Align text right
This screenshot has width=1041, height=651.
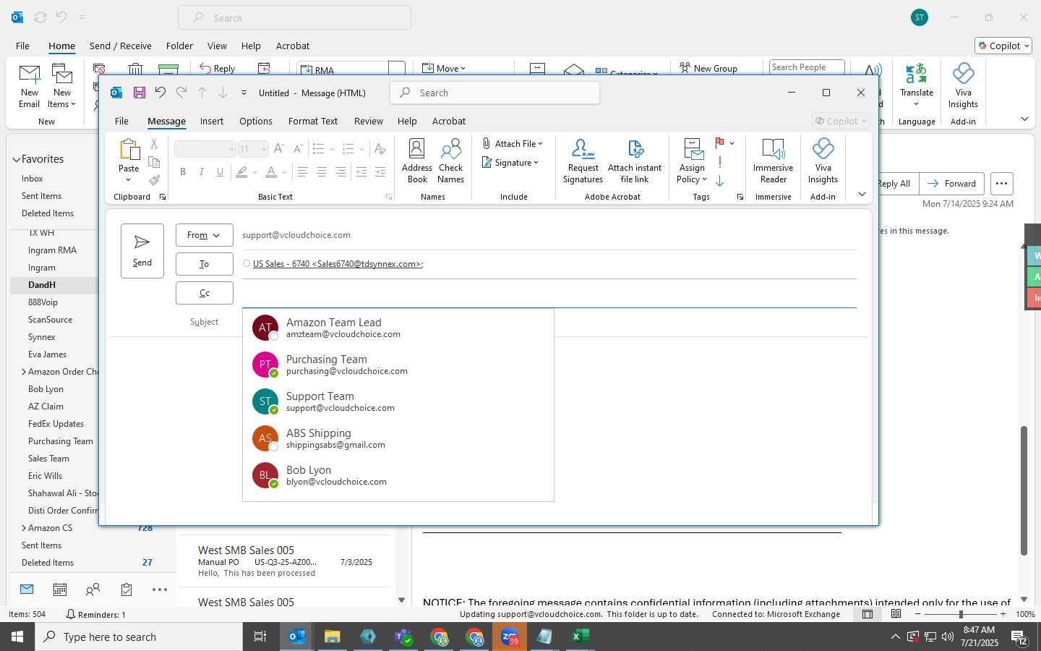point(340,172)
